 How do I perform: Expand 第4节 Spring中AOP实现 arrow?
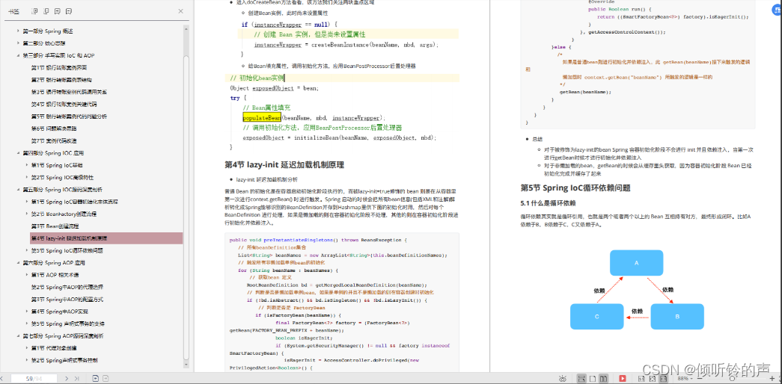(x=27, y=312)
